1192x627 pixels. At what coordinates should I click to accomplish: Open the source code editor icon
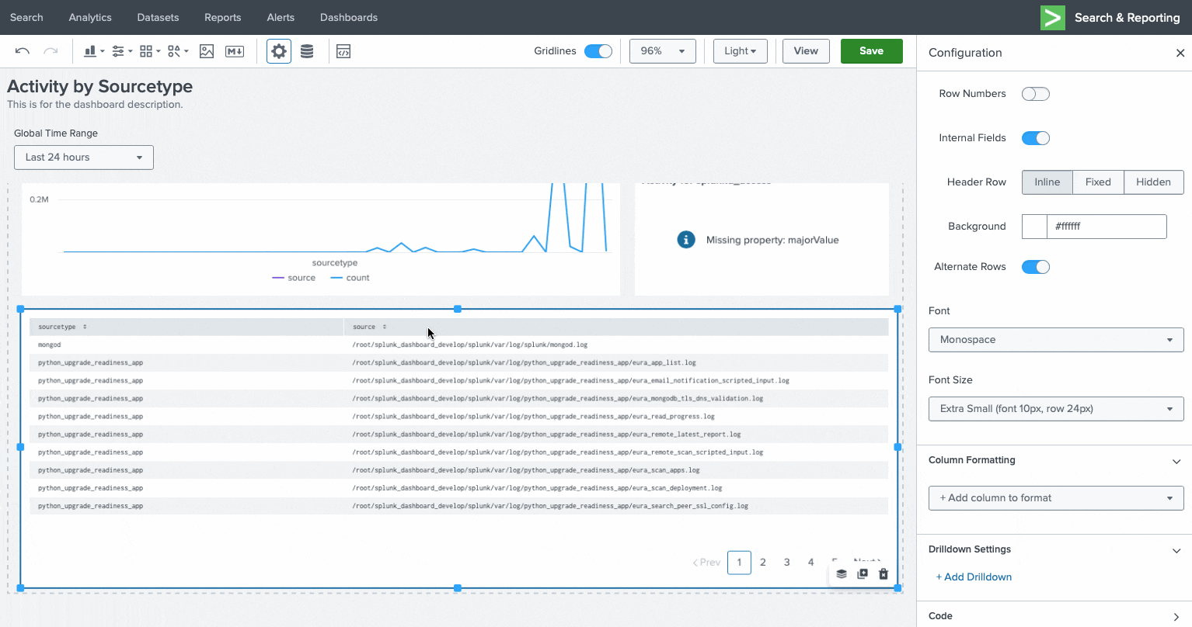click(x=343, y=51)
